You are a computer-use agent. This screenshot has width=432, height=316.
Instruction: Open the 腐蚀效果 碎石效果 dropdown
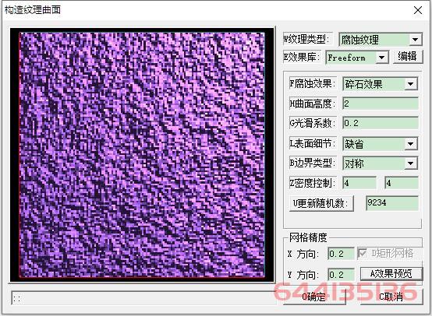click(x=410, y=84)
